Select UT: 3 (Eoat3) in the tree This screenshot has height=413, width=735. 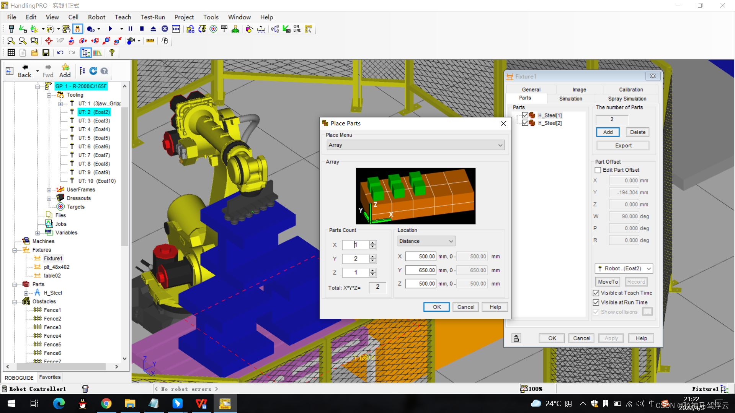(94, 121)
